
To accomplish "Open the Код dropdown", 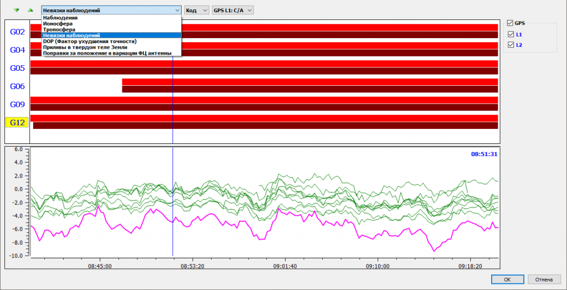I will coord(197,10).
